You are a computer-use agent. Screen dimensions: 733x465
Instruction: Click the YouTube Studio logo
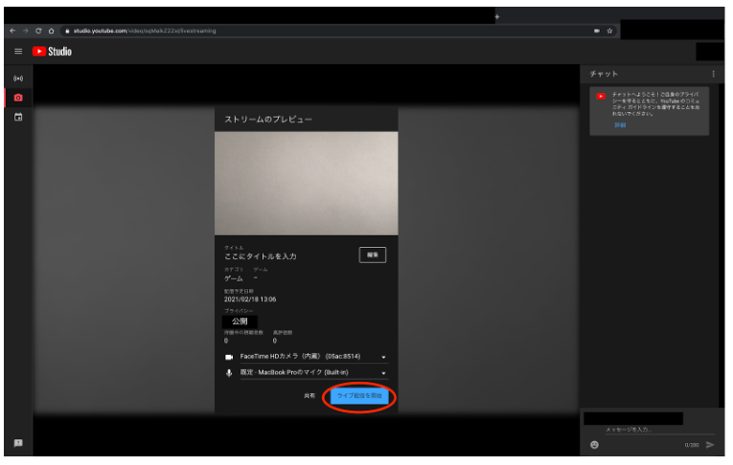point(53,52)
